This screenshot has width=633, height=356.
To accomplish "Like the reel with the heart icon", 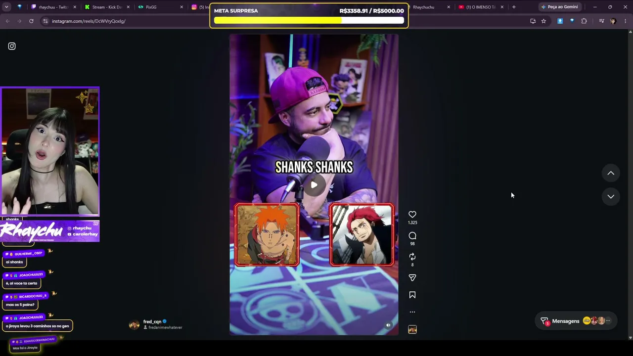I will [x=412, y=214].
